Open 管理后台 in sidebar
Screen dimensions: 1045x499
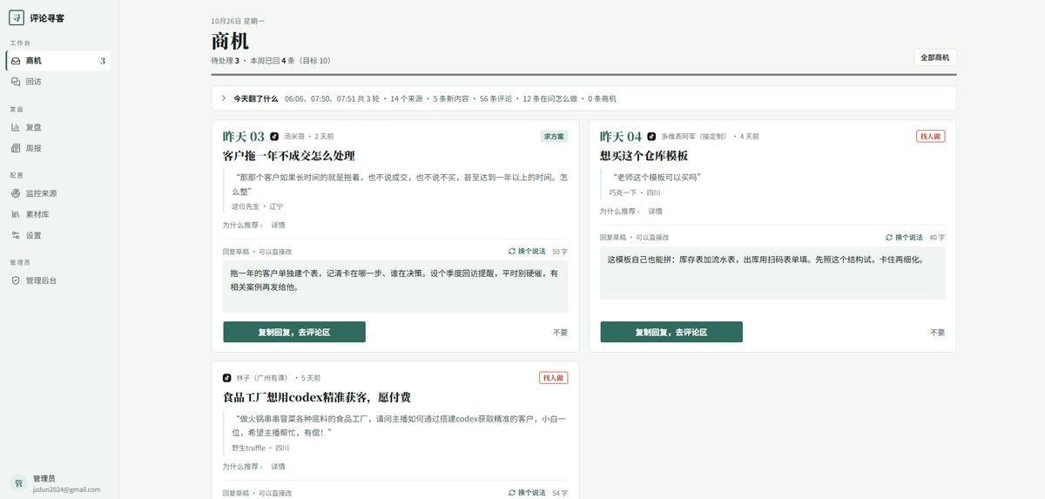click(57, 280)
